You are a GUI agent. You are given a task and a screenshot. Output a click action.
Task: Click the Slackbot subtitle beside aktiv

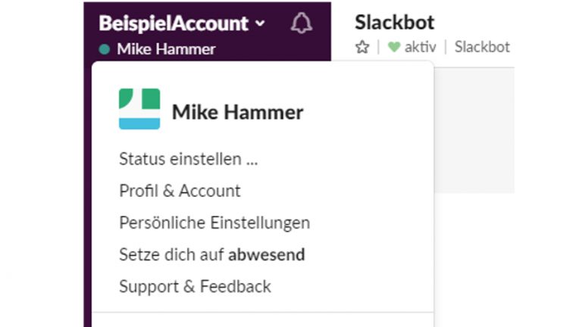(482, 47)
